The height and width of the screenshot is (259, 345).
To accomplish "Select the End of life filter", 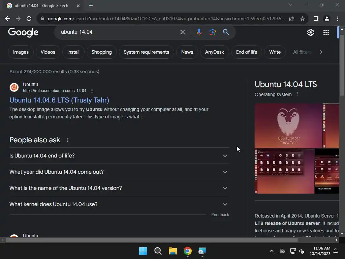I will (246, 52).
